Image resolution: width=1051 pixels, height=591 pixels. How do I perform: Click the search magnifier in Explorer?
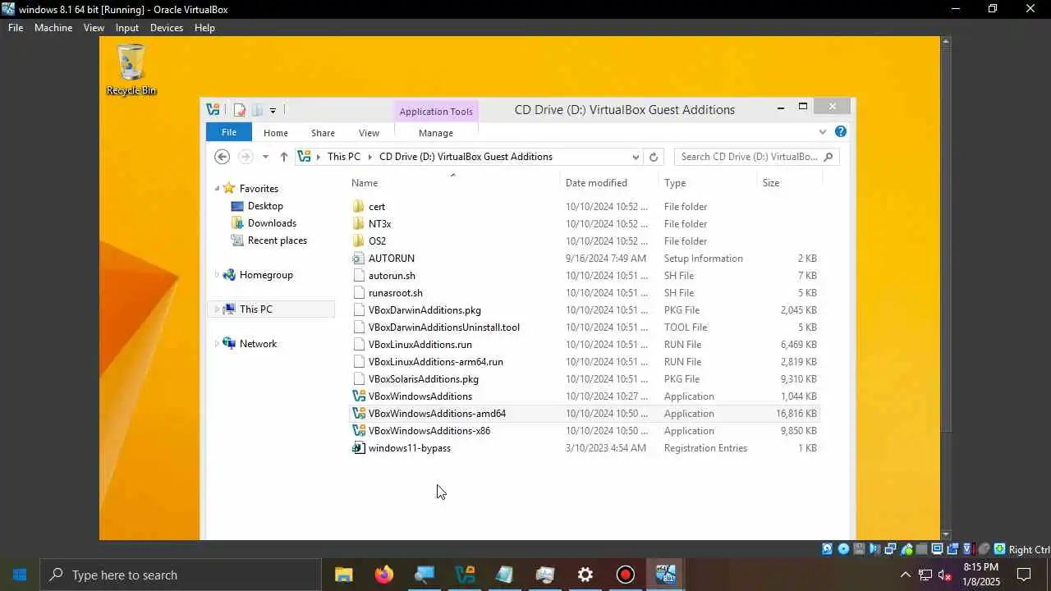828,157
